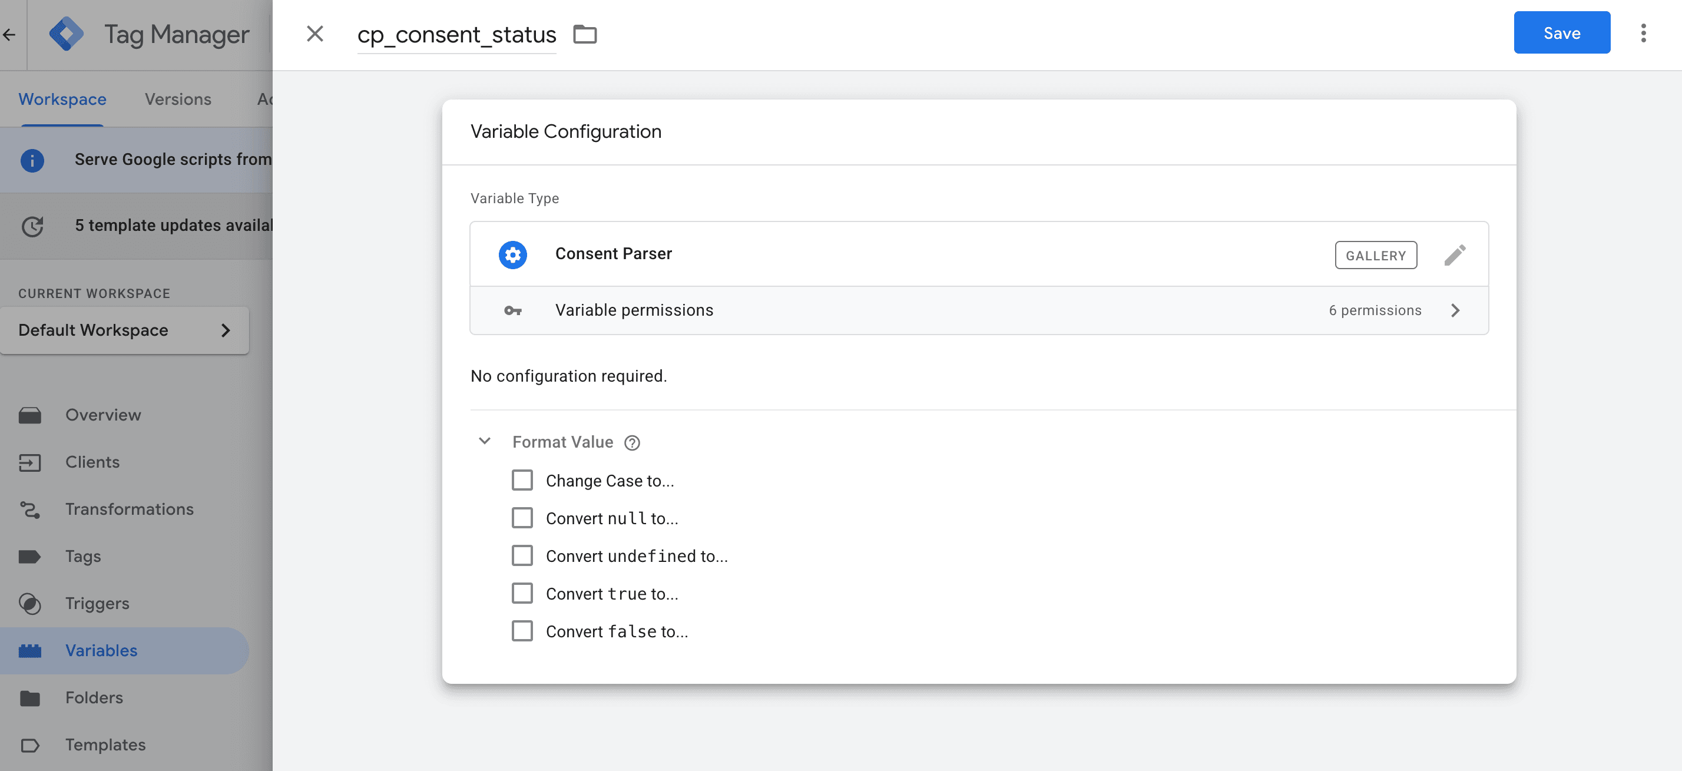The width and height of the screenshot is (1682, 771).
Task: Expand Variable permissions row arrow
Action: coord(1454,311)
